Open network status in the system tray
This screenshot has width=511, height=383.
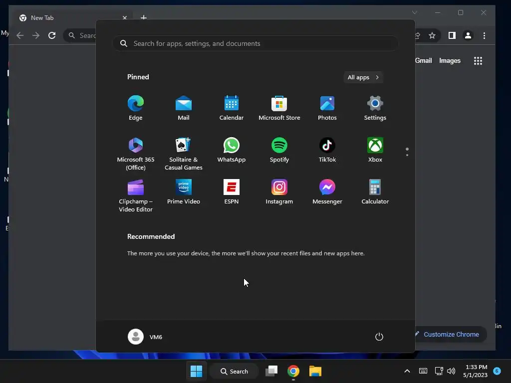439,371
